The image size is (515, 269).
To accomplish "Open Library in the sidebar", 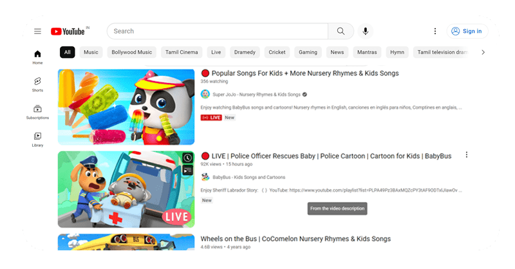I will (x=37, y=140).
